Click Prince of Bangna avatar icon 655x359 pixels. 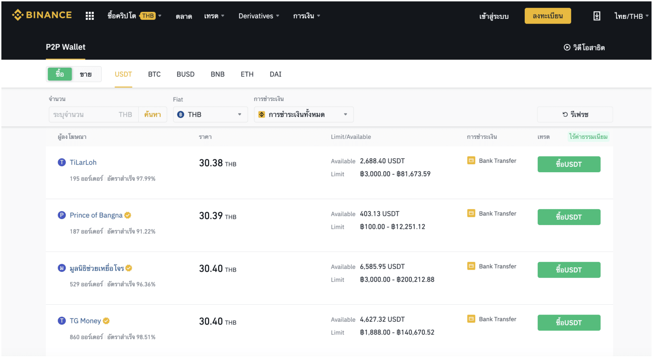tap(61, 215)
